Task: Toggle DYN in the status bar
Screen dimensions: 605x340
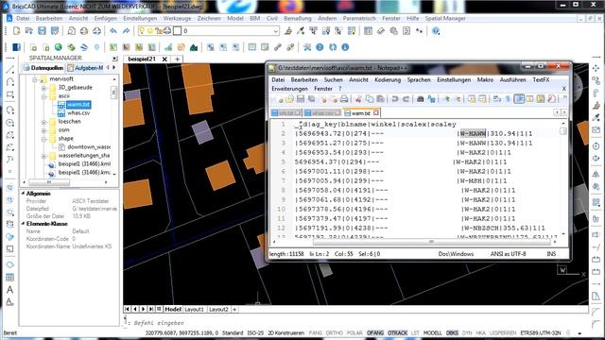Action: tap(467, 333)
